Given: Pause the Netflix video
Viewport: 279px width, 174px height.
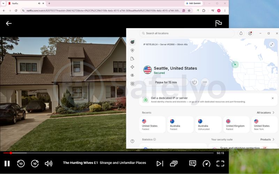Looking at the screenshot, I should pos(7,163).
